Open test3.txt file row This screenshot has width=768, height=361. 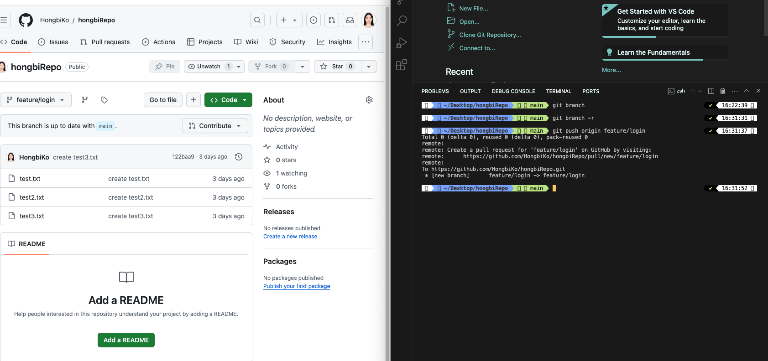(x=126, y=216)
